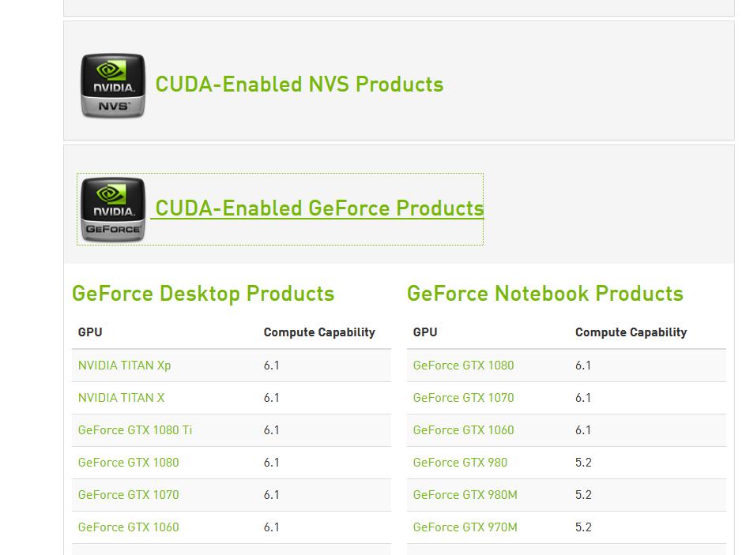Open desktop GeForce GTX 1060 link
746x555 pixels.
tap(128, 527)
